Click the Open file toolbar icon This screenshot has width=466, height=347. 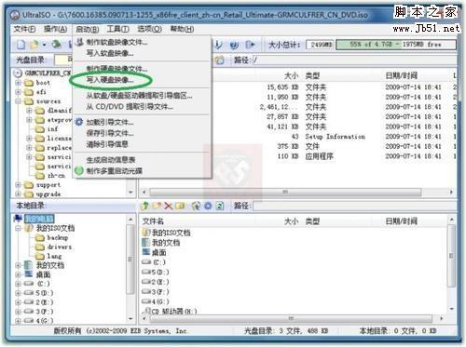tap(34, 45)
